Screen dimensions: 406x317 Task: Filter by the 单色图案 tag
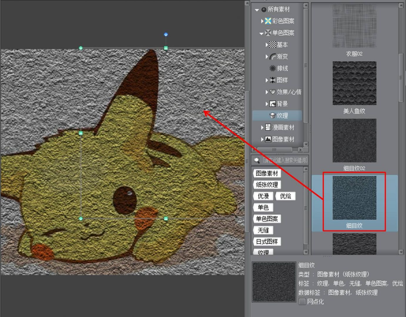click(267, 219)
